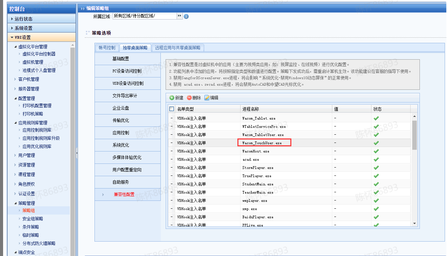This screenshot has width=447, height=256.
Task: Open 分布式防火墙策略 in sidebar
Action: (x=39, y=243)
